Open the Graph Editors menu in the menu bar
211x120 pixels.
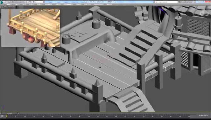(68, 4)
